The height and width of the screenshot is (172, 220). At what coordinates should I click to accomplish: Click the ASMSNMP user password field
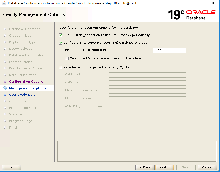coord(147,107)
